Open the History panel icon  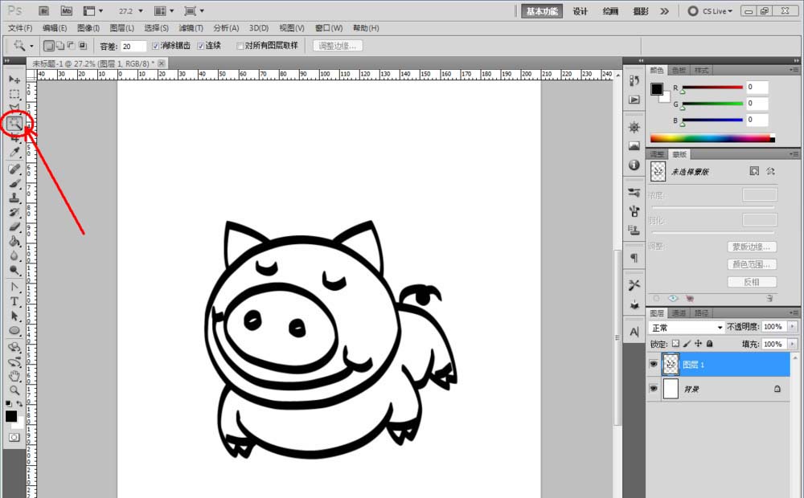click(x=634, y=80)
